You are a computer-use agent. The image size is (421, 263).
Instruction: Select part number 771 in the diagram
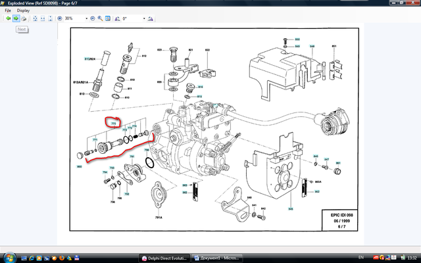point(95,139)
